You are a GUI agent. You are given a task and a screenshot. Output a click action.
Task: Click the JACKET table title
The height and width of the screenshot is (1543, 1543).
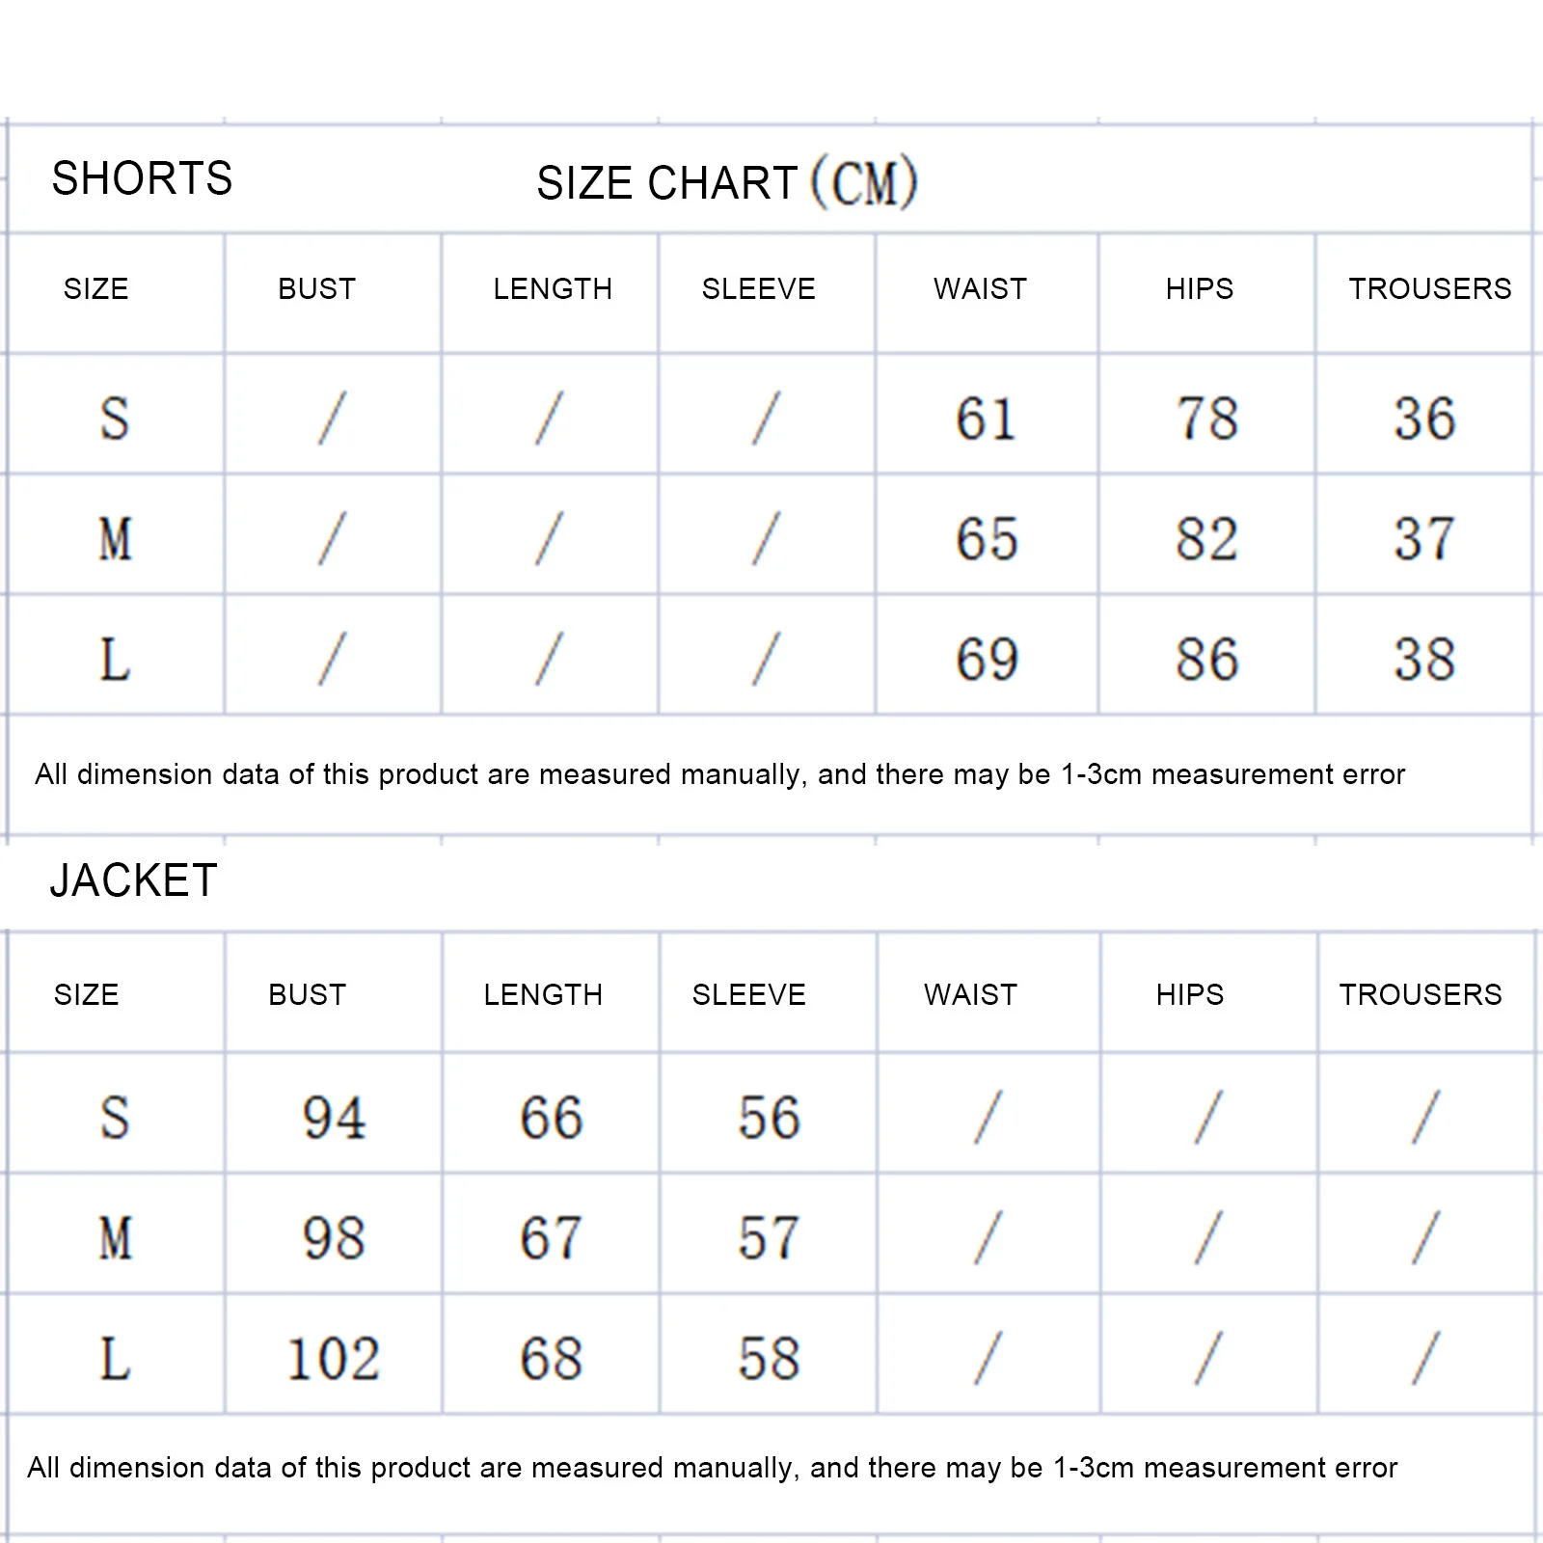click(x=133, y=880)
